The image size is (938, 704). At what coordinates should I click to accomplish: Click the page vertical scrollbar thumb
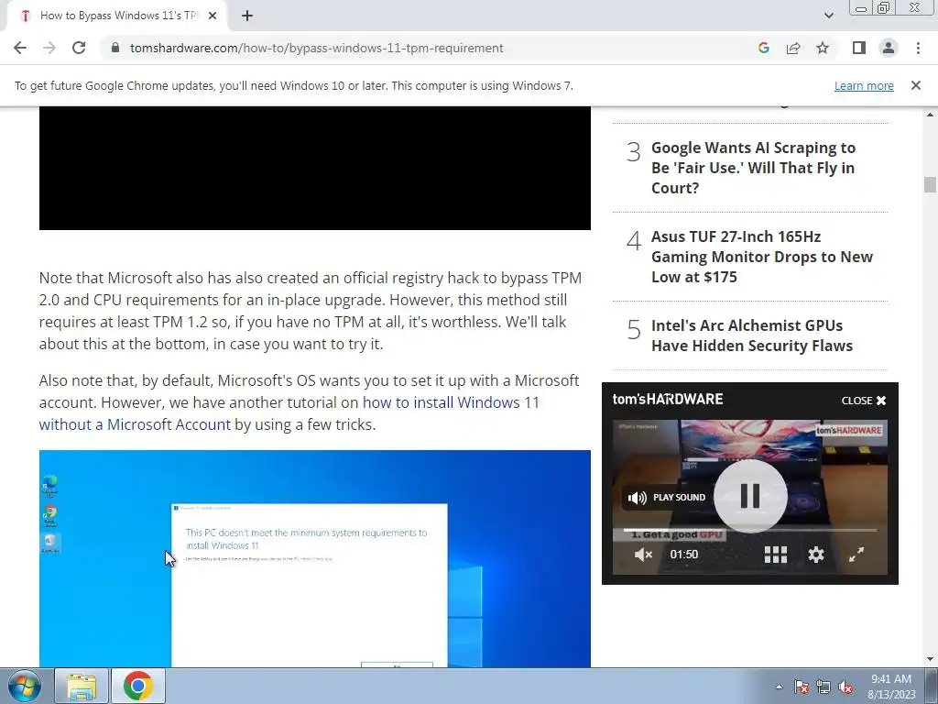point(930,184)
